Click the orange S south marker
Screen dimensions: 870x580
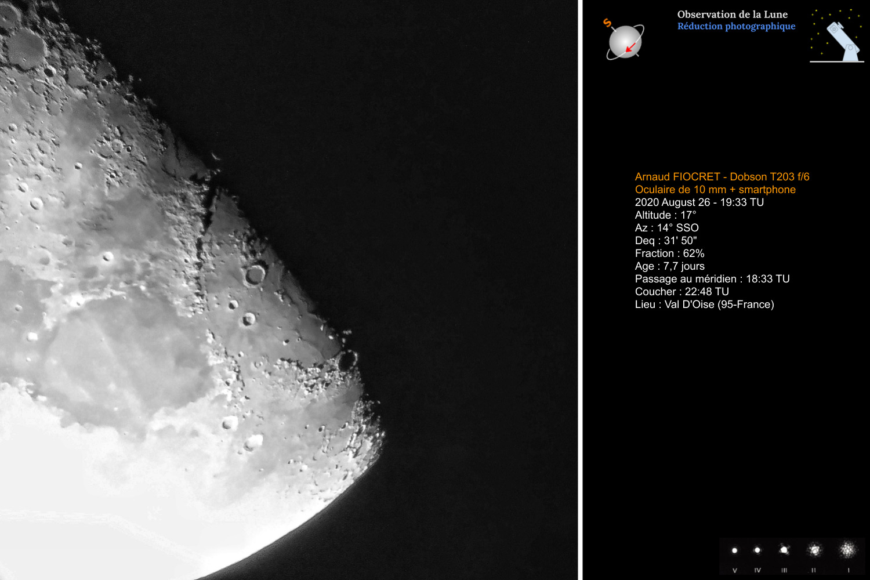[x=607, y=23]
